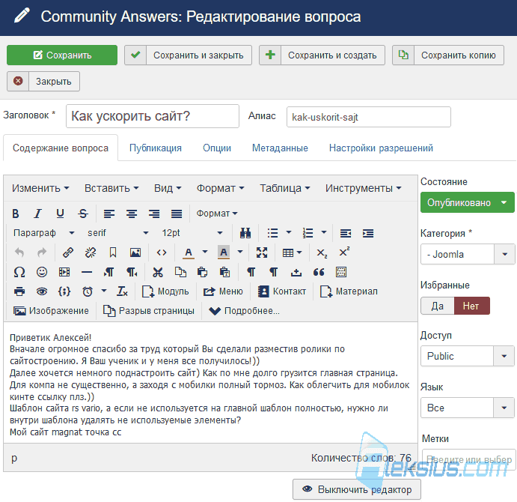This screenshot has height=502, width=517.
Task: Increase paragraph indent
Action: (x=367, y=233)
